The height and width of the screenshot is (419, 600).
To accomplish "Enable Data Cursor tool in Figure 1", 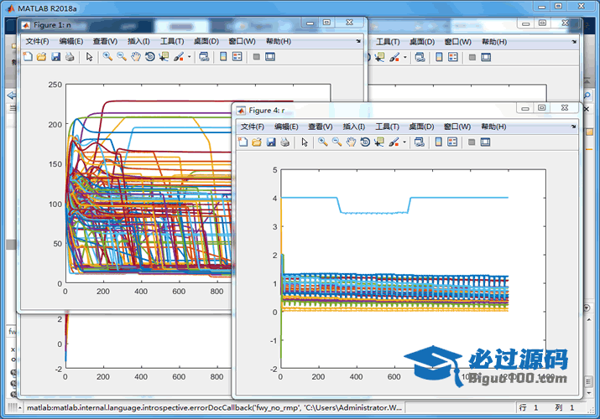I will [x=164, y=57].
